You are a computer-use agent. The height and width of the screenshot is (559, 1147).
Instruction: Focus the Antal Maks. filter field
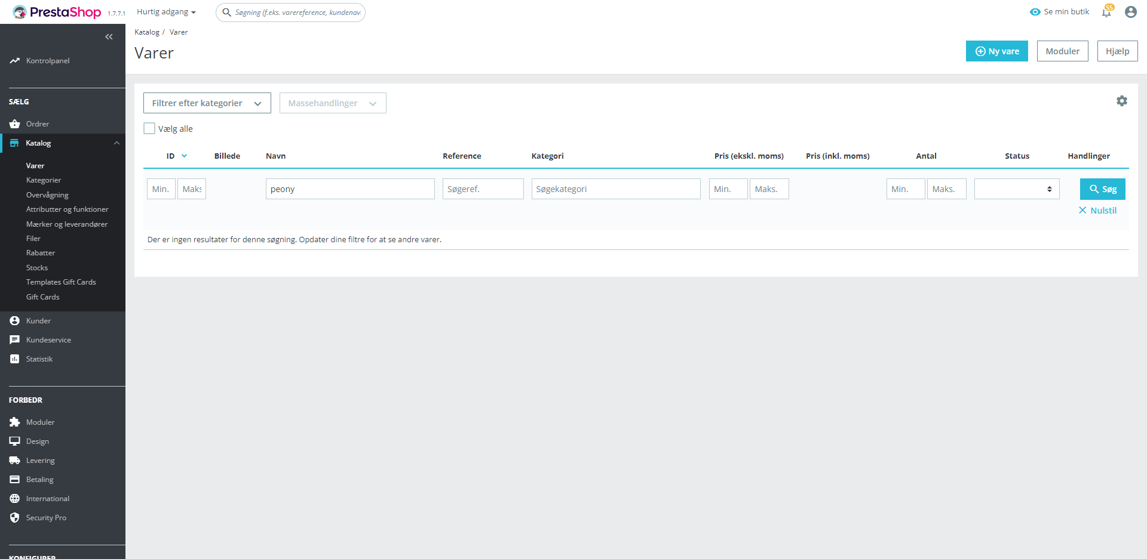click(x=947, y=189)
